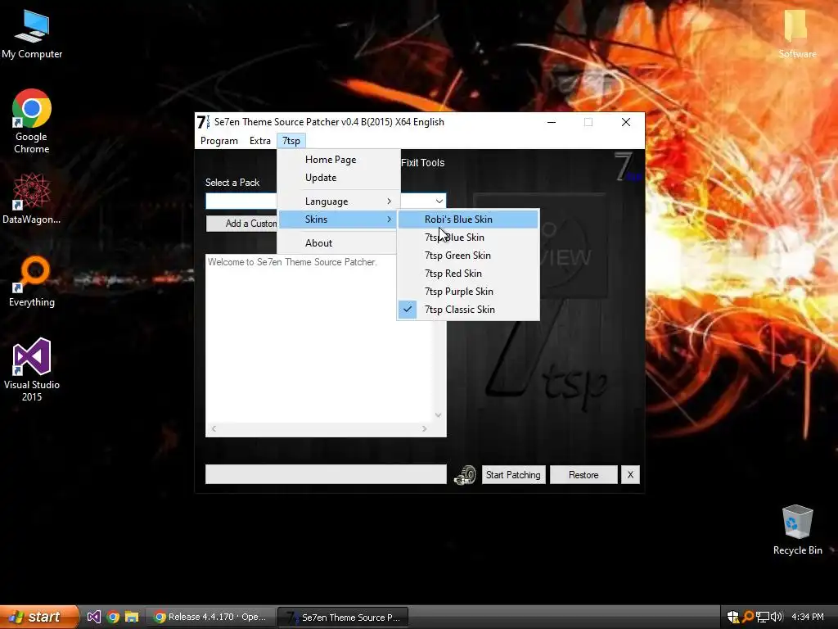The height and width of the screenshot is (629, 838).
Task: Click the network tray icon
Action: pos(762,617)
